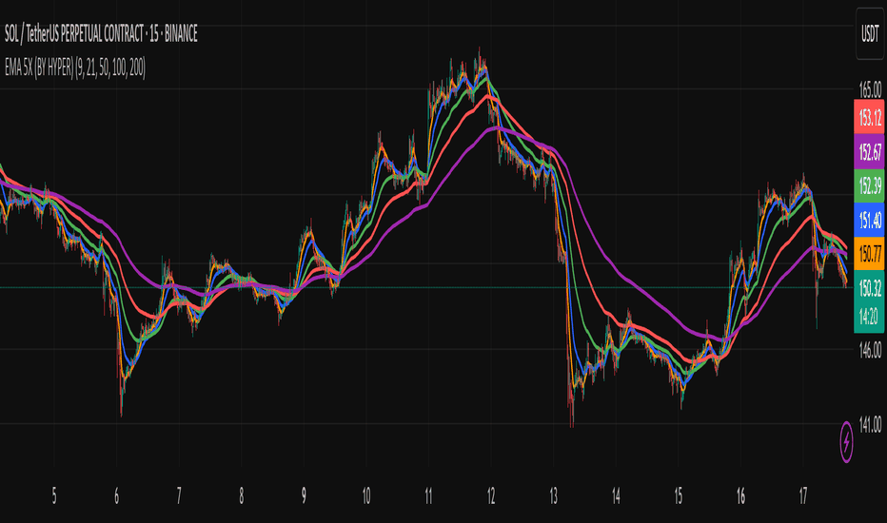Viewport: 887px width, 523px height.
Task: Click the SOL / TetherUS PERPETUAL CONTRACT title
Action: (x=101, y=34)
